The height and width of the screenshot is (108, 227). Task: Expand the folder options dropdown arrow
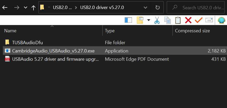[149, 20]
